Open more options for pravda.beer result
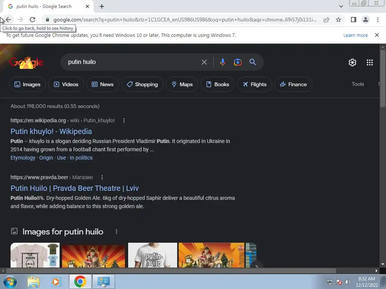 click(x=102, y=177)
